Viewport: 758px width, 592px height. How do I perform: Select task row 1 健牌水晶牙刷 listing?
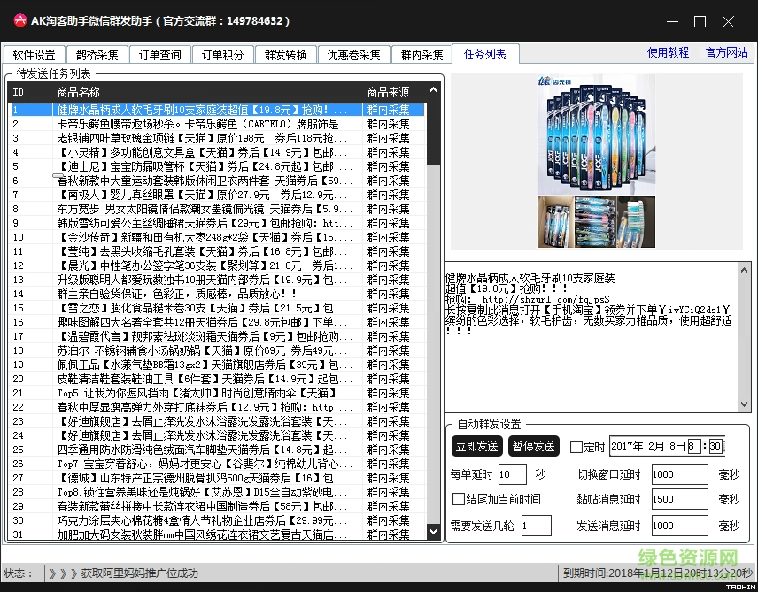point(213,108)
